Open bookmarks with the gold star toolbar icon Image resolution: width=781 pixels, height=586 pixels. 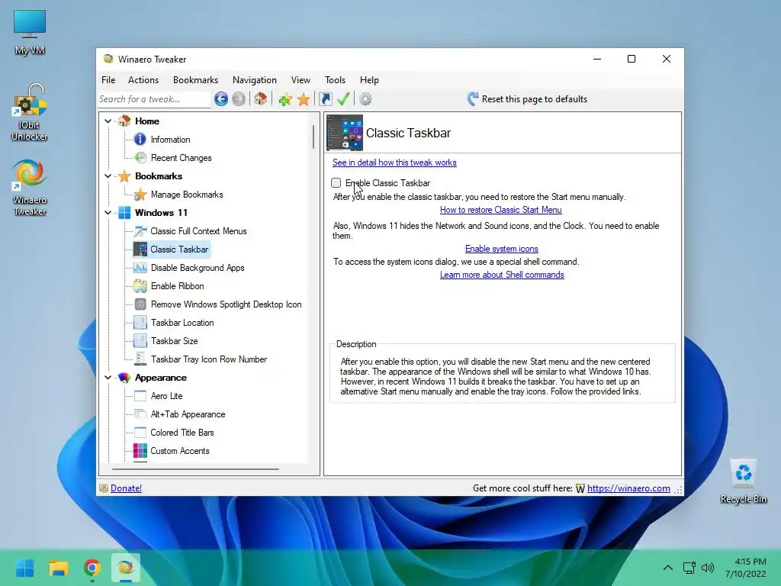pyautogui.click(x=304, y=99)
